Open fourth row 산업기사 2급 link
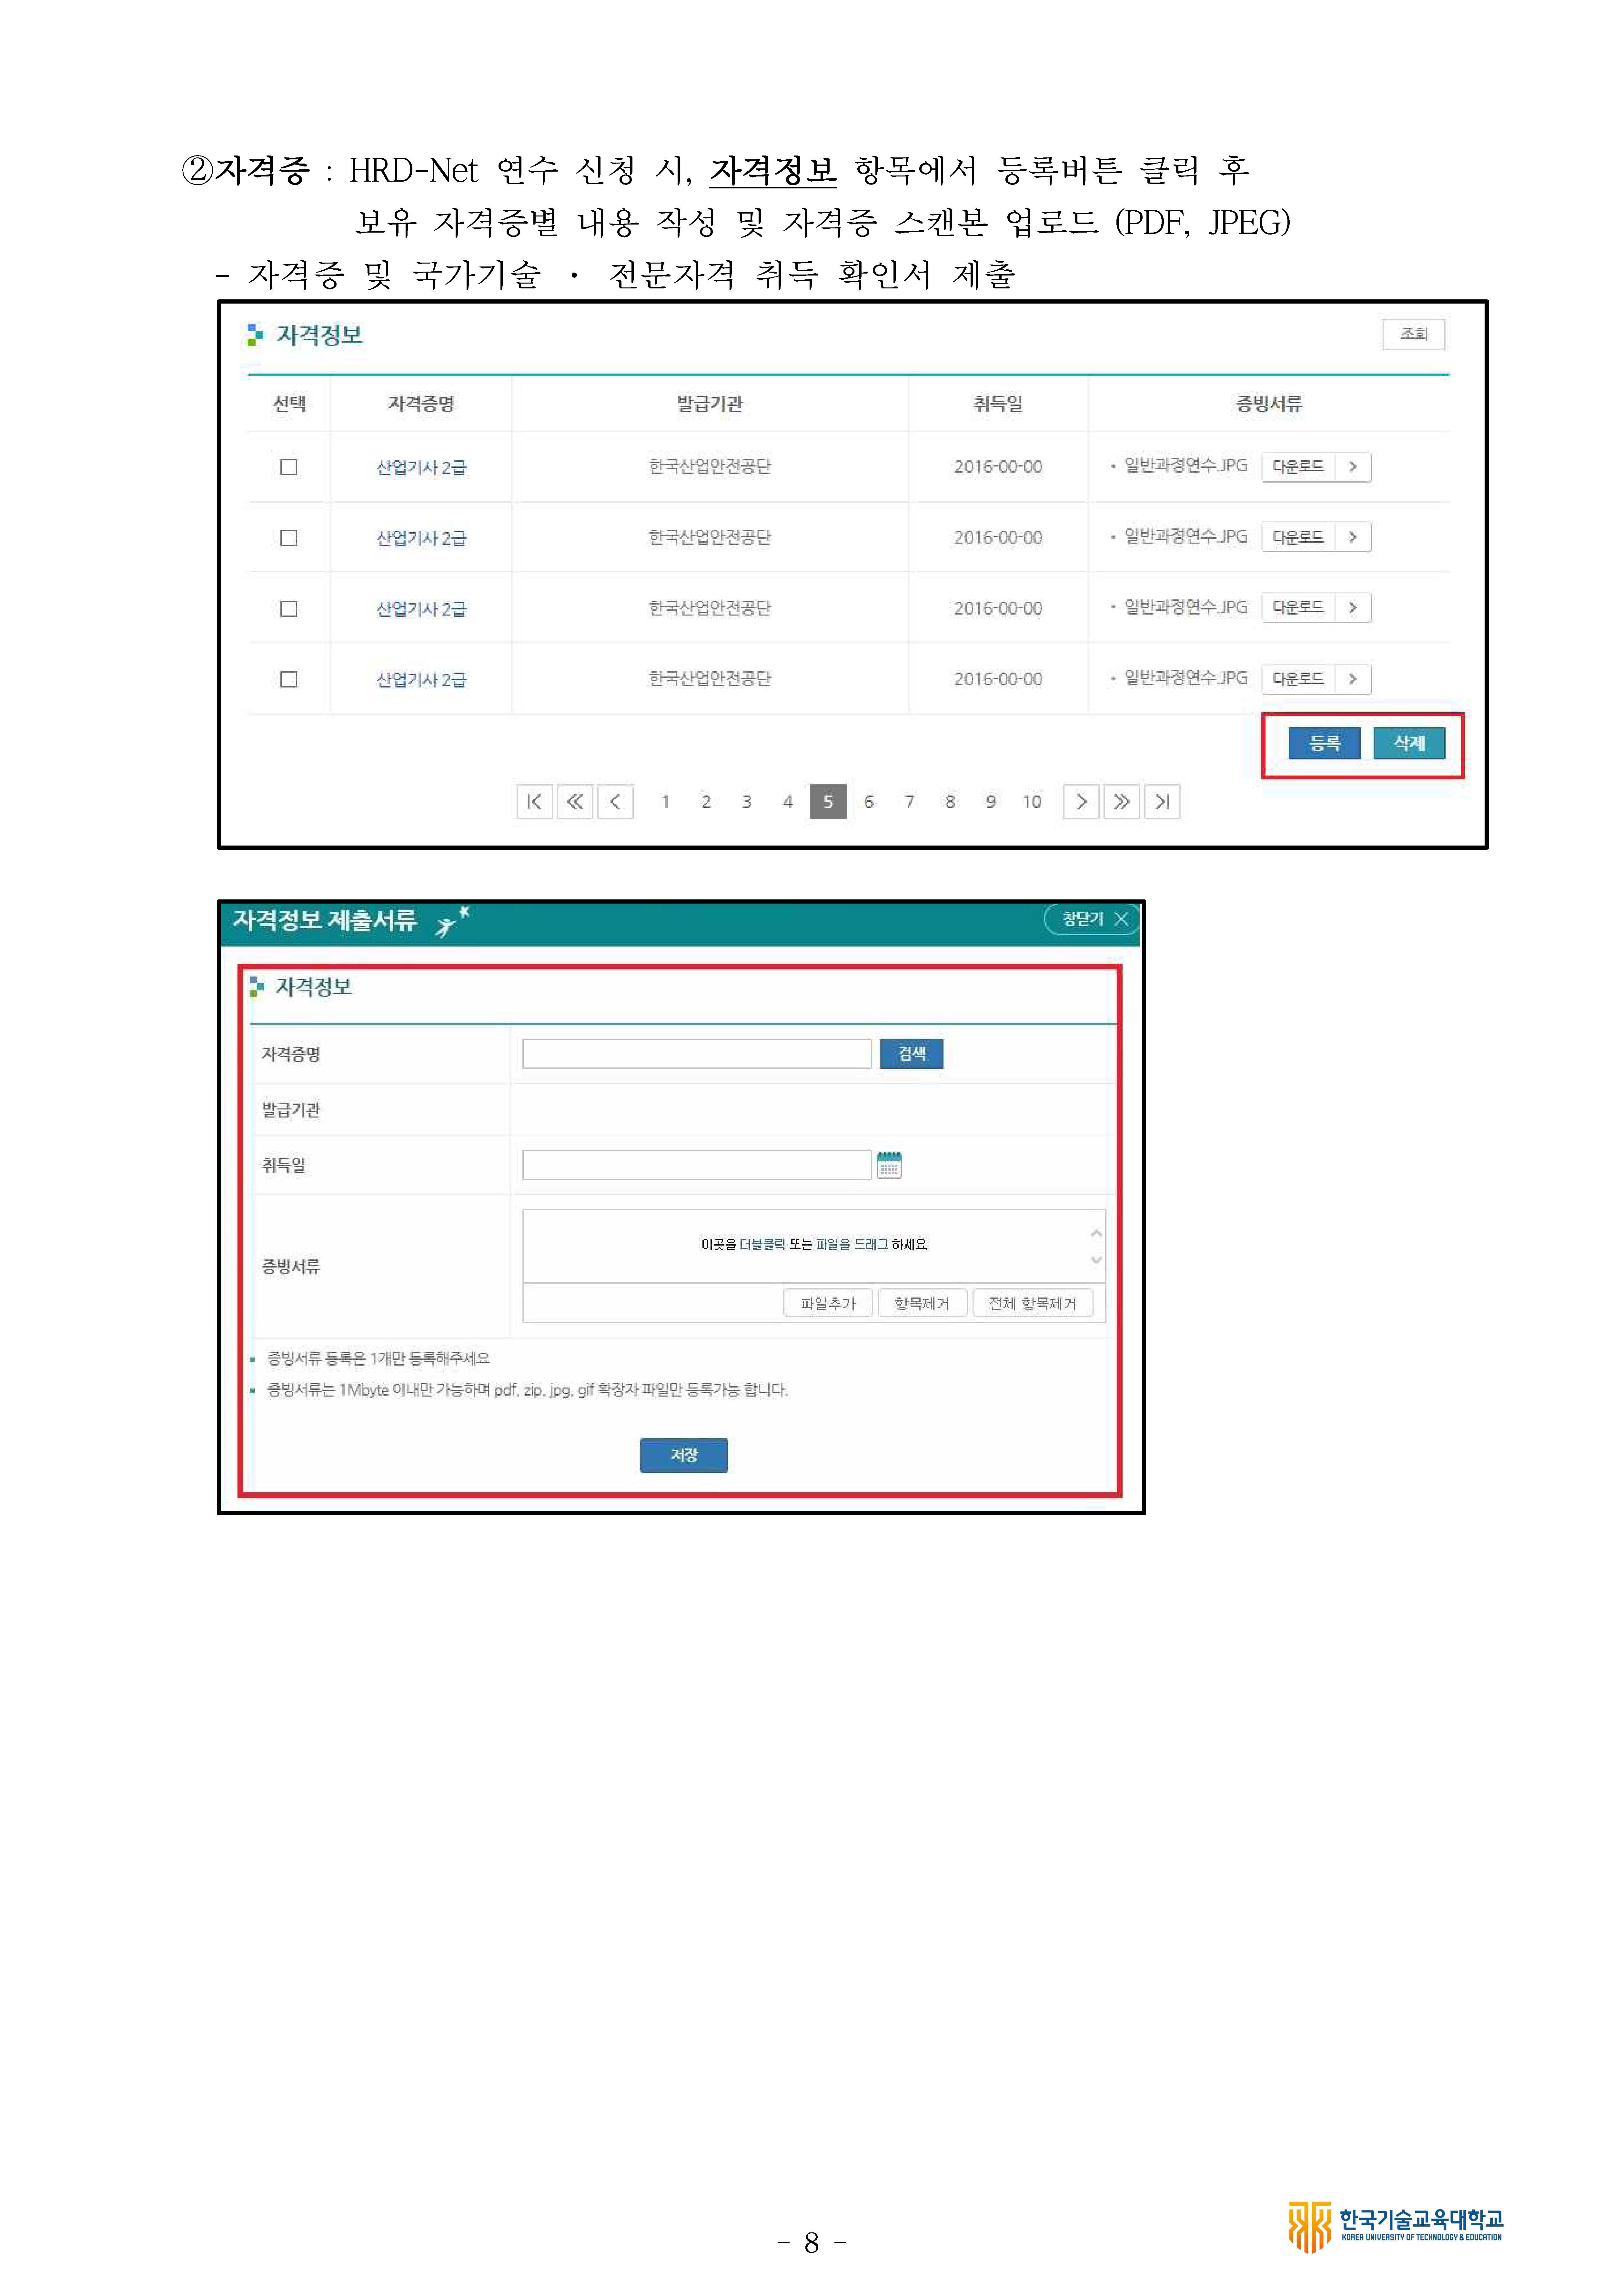Image resolution: width=1624 pixels, height=2295 pixels. pyautogui.click(x=421, y=680)
